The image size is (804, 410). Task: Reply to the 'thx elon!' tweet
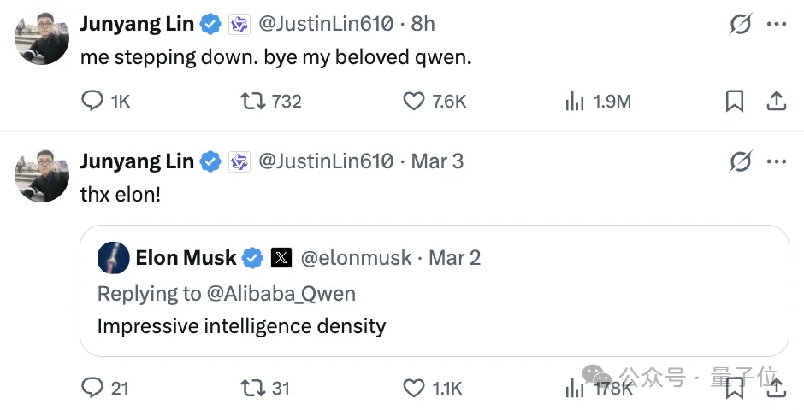[x=92, y=388]
